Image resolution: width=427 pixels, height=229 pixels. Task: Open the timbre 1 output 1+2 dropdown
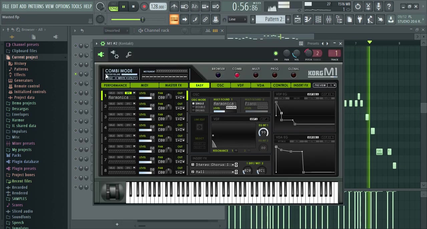pos(180,97)
